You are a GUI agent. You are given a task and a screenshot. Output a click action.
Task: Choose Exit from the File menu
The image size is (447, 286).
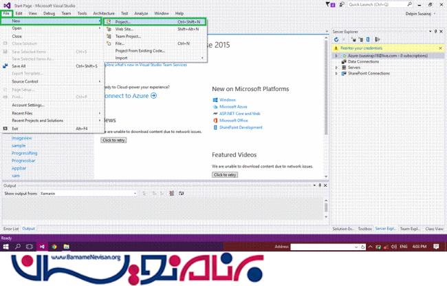pyautogui.click(x=52, y=129)
